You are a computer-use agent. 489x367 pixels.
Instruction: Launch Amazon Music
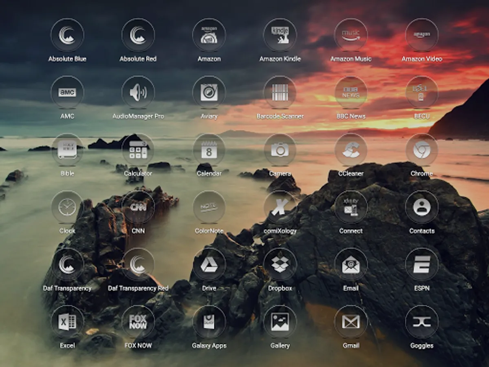pos(351,35)
